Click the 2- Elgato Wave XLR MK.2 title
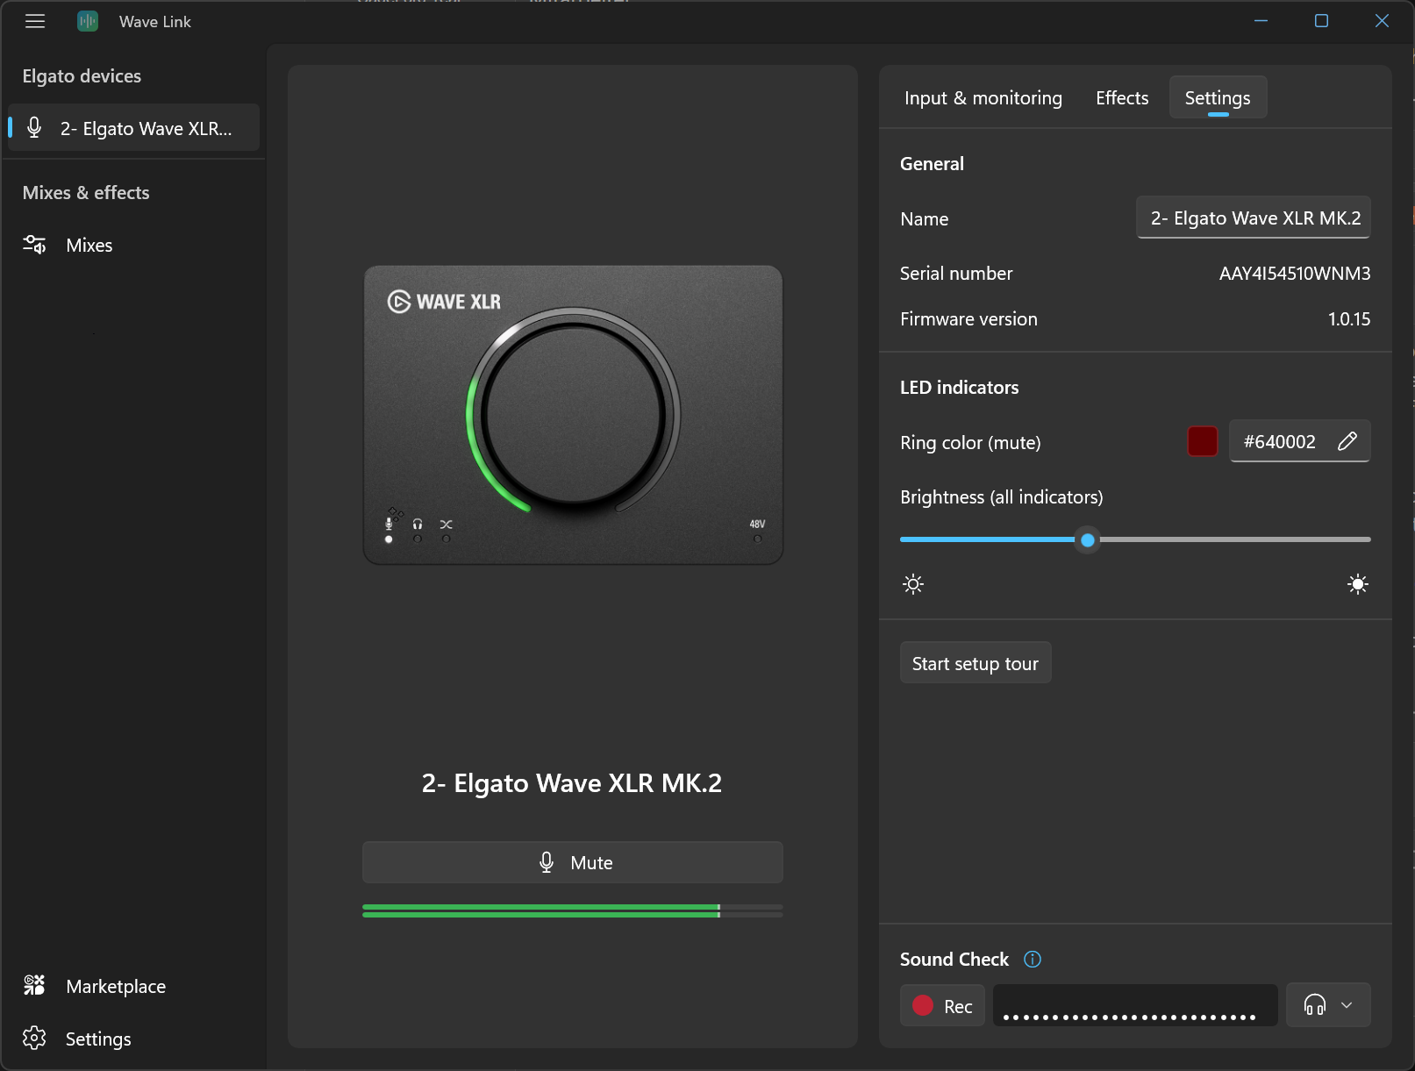 572,782
